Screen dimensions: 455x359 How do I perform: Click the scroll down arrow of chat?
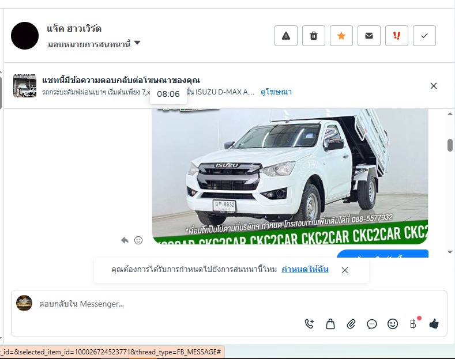point(450,252)
